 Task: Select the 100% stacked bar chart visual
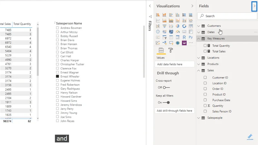pos(184,15)
